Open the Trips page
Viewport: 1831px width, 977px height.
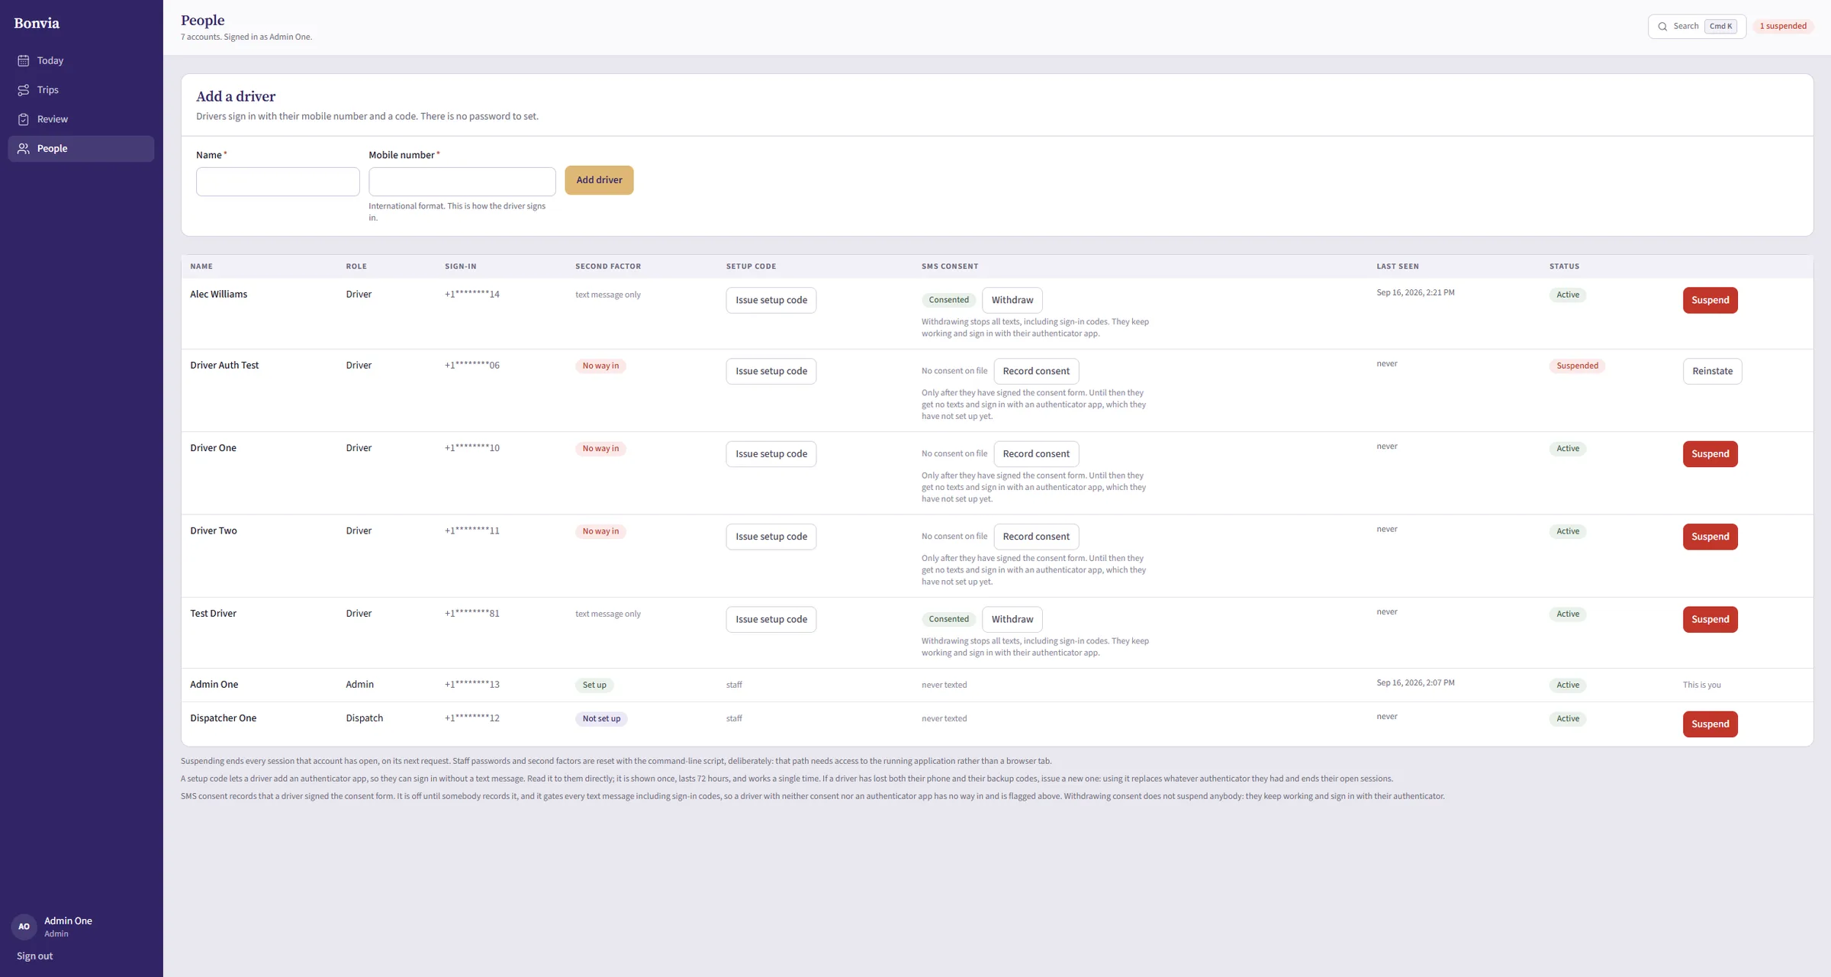[x=81, y=90]
